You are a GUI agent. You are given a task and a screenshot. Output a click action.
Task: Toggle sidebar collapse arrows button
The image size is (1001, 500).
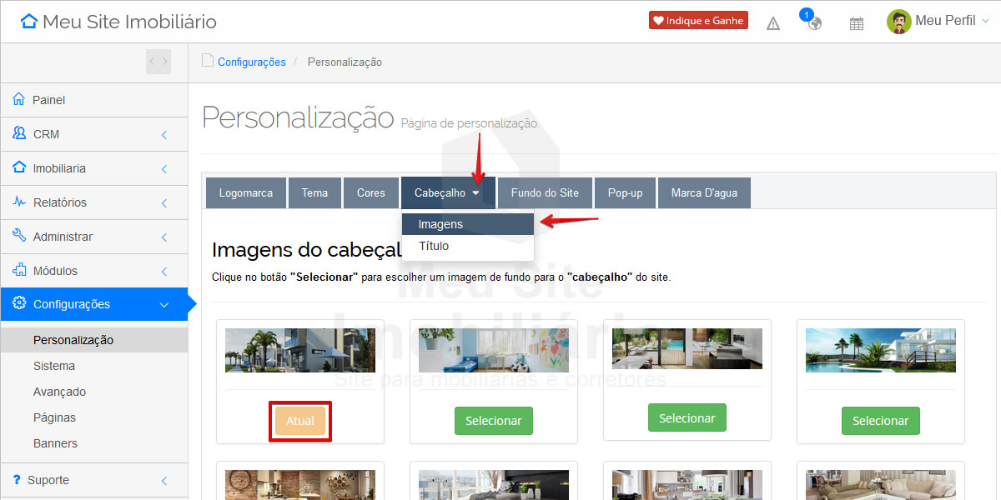pyautogui.click(x=158, y=62)
